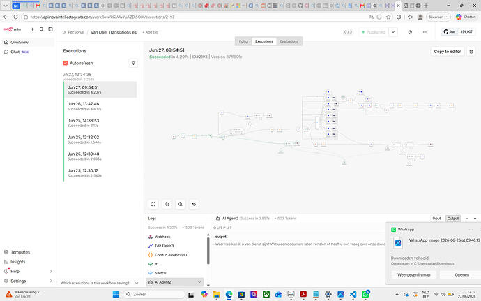This screenshot has height=301, width=481.
Task: Switch to the Editor tab
Action: pyautogui.click(x=244, y=41)
